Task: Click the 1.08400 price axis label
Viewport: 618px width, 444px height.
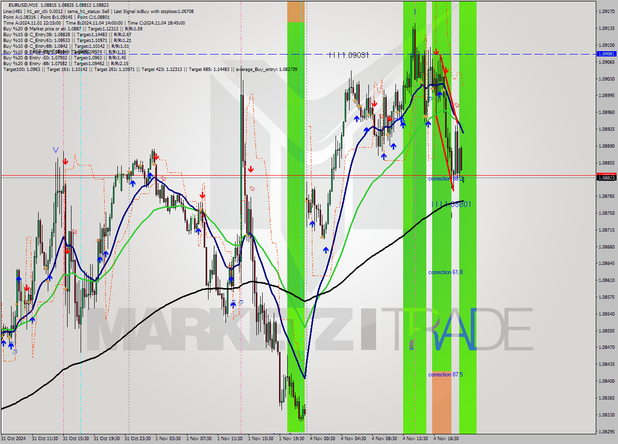Action: [606, 381]
